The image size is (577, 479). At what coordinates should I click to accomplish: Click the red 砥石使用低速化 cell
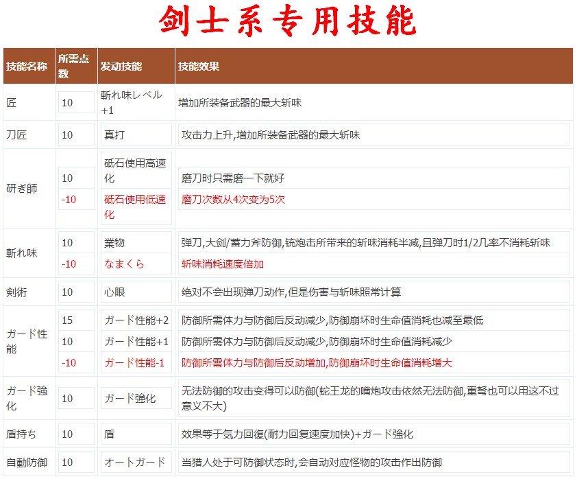tap(136, 207)
